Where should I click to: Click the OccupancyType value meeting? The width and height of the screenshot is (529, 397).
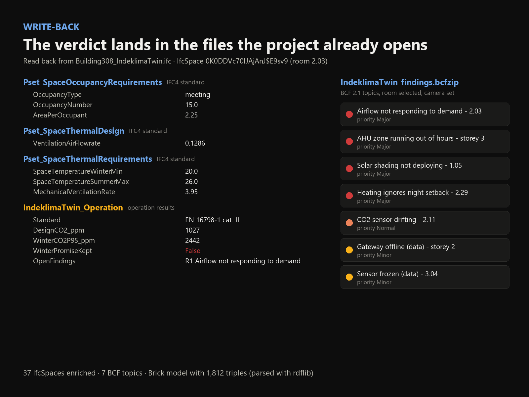(198, 95)
